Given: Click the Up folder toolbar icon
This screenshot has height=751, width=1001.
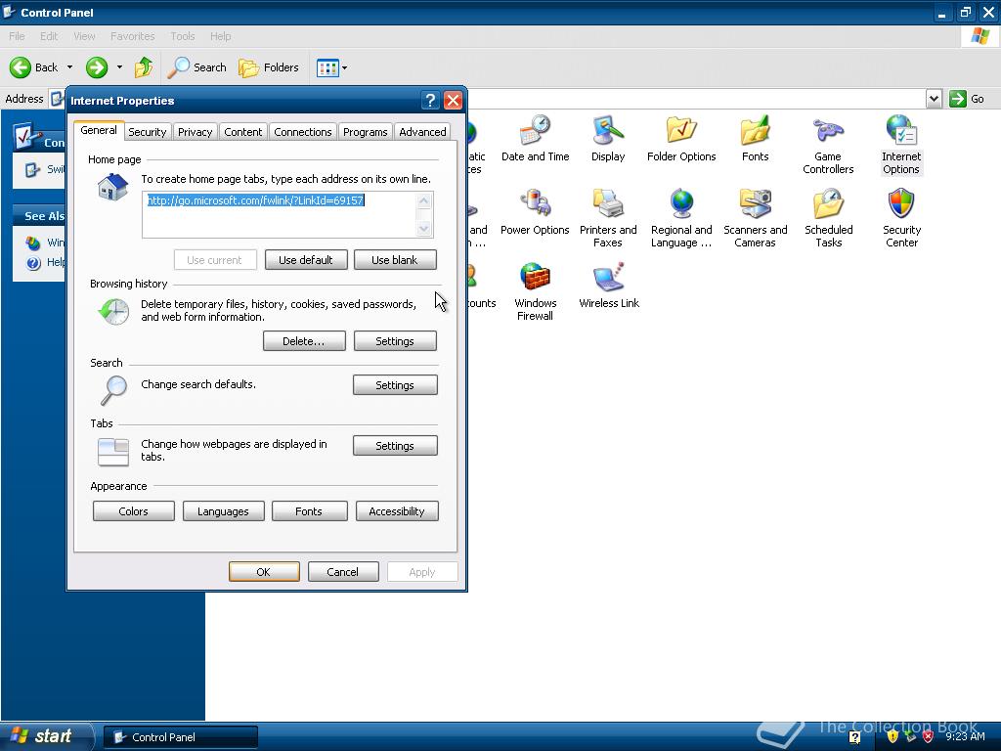Looking at the screenshot, I should pos(144,67).
